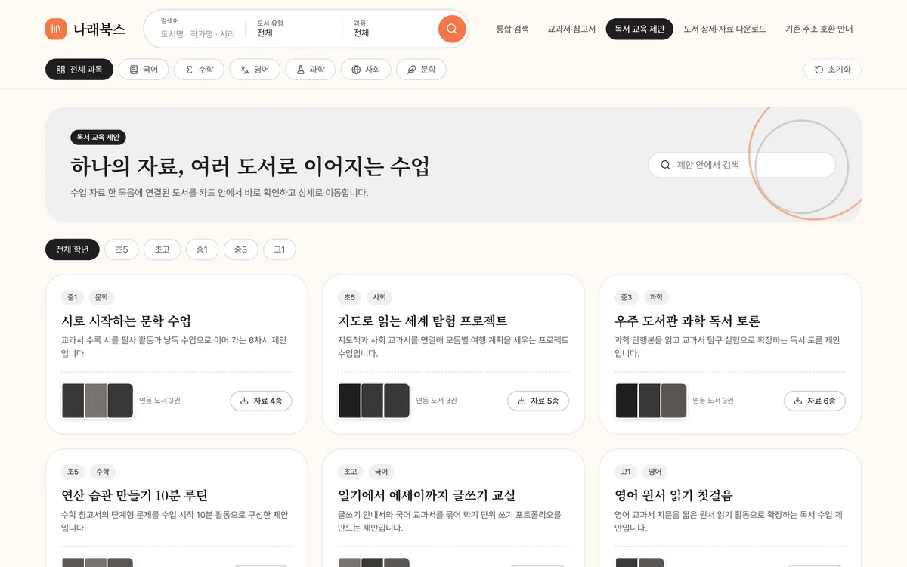Click 국어 tag on 글쓰기 교실 card
907x567 pixels.
381,472
